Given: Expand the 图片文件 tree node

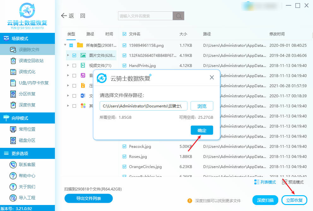Looking at the screenshot, I should click(68, 55).
